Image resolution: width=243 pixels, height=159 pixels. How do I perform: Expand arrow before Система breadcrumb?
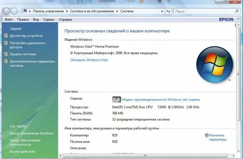tap(117, 11)
